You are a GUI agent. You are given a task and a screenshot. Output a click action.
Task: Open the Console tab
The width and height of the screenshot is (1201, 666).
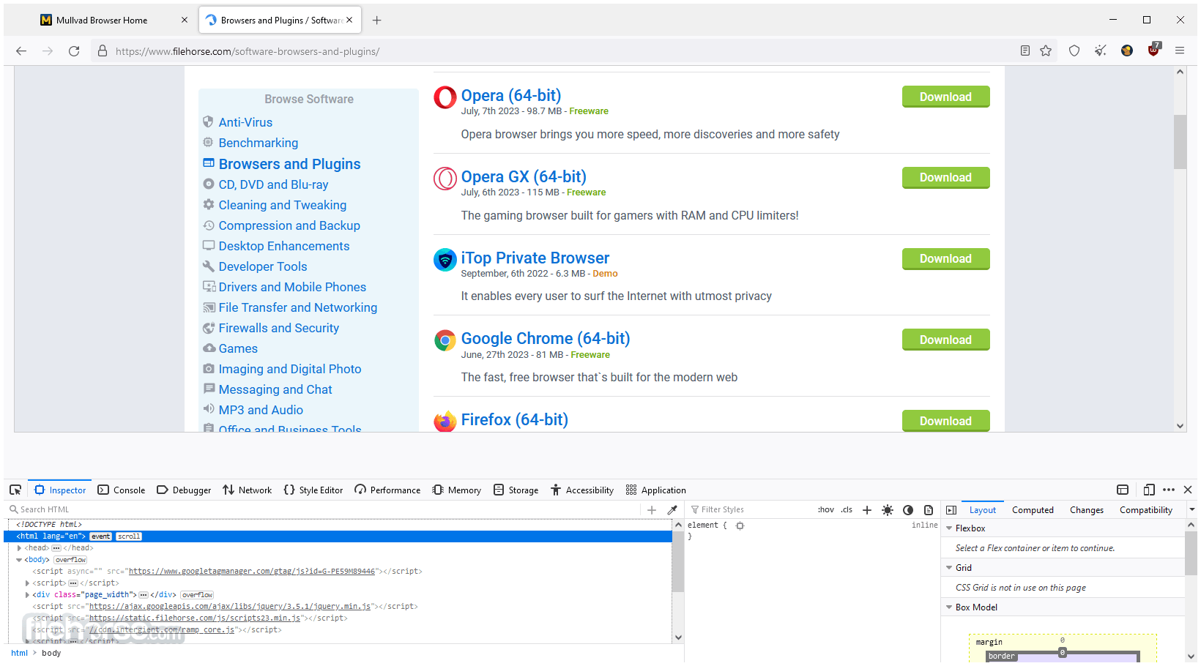(122, 490)
